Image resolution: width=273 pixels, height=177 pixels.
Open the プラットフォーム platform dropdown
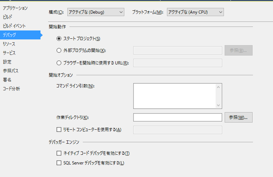[x=195, y=12]
